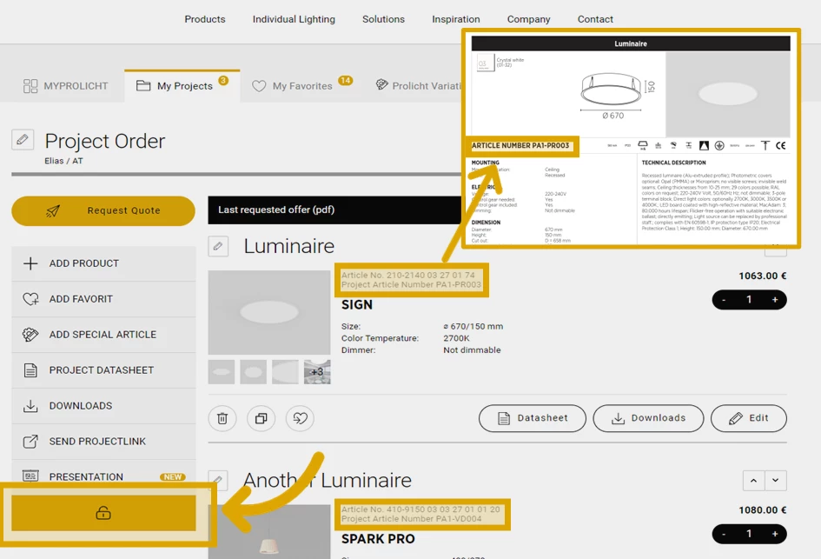Click the pencil icon beside Project Order
Screen dimensions: 821x559
[x=23, y=140]
